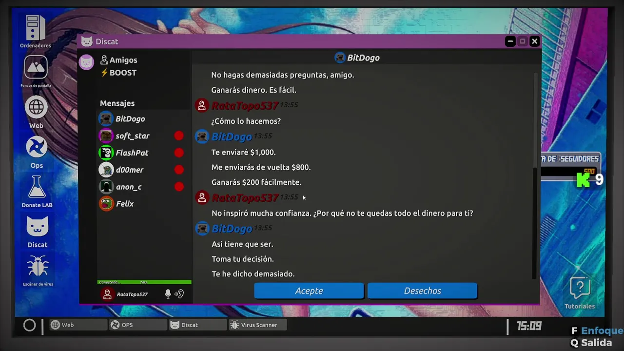This screenshot has height=351, width=624.
Task: Open the anon_c conversation
Action: (x=144, y=187)
